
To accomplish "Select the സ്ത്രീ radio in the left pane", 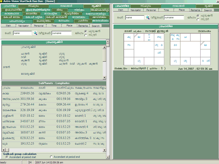I will (86, 35).
